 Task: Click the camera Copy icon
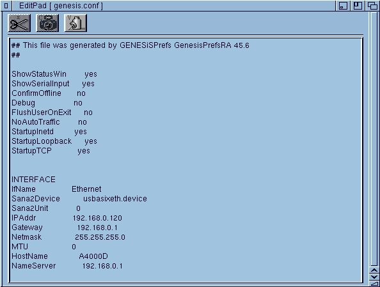[47, 23]
